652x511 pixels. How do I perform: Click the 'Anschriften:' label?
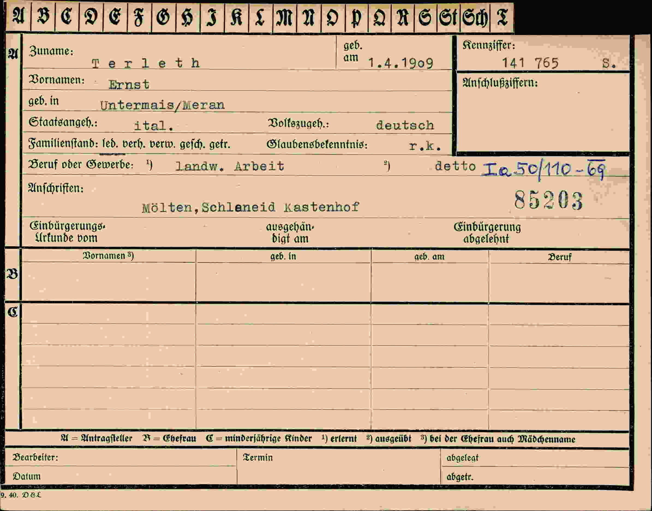pyautogui.click(x=56, y=188)
